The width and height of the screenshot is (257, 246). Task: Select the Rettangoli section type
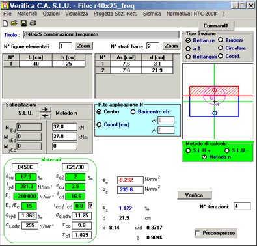coord(188,57)
